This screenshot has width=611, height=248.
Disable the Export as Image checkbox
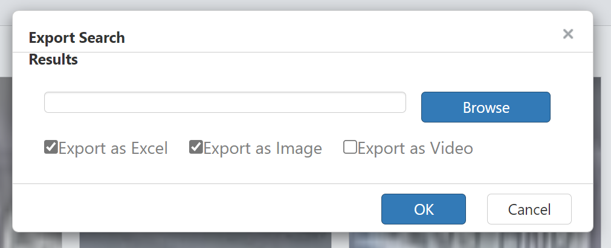(196, 147)
